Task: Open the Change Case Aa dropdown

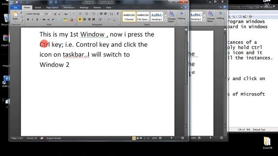Action: pos(66,14)
